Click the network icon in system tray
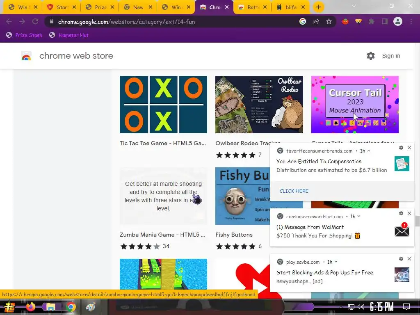This screenshot has width=420, height=315. (351, 307)
